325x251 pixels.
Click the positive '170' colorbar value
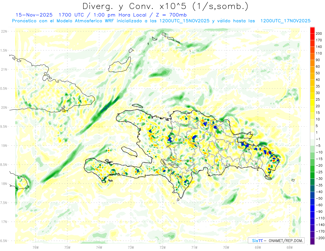coord(319,40)
